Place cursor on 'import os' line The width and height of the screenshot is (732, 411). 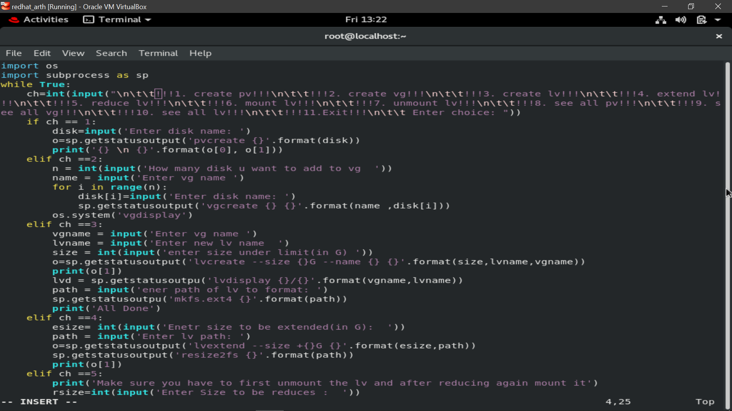click(x=29, y=66)
